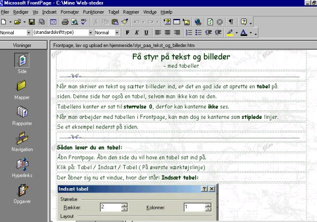Viewport: 317px width, 222px height.
Task: Click the Insert Hyperlink globe icon
Action: coord(198,22)
